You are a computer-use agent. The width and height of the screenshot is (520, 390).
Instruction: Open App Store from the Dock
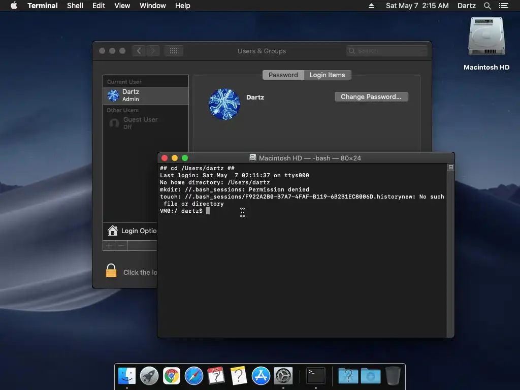pos(261,376)
